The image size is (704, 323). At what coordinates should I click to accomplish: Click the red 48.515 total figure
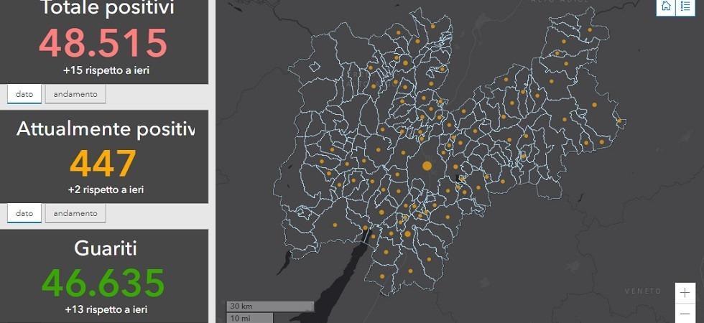coord(103,43)
